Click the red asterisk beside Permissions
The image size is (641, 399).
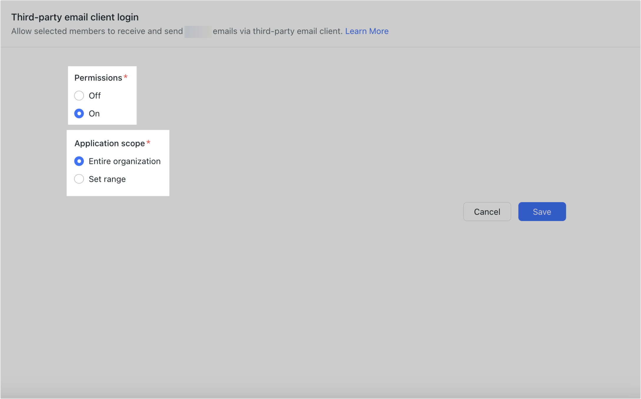126,77
